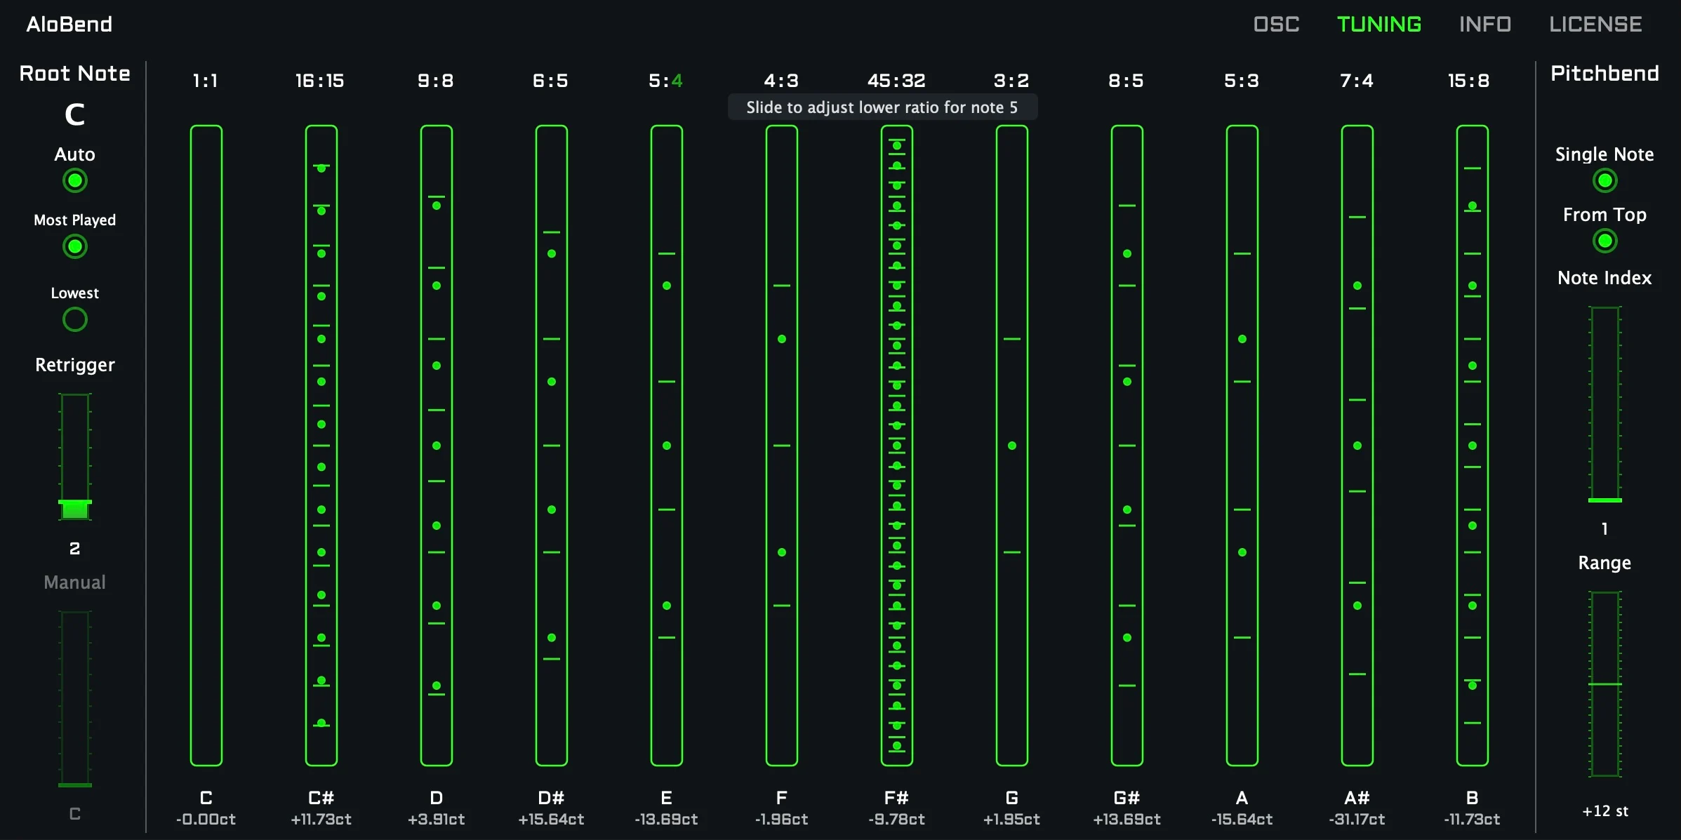This screenshot has width=1681, height=840.
Task: Click the 1:1 column for note C
Action: pos(206,442)
